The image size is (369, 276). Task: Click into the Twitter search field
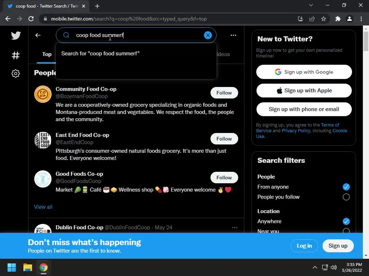click(136, 35)
